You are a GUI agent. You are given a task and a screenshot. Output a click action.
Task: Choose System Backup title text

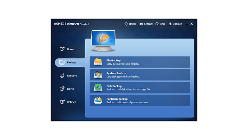116,73
